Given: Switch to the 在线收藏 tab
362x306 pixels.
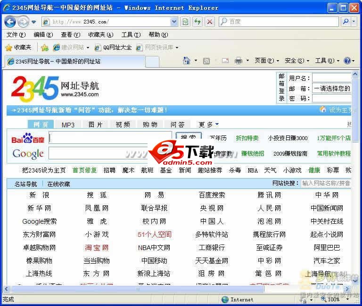Looking at the screenshot, I should pyautogui.click(x=58, y=184).
